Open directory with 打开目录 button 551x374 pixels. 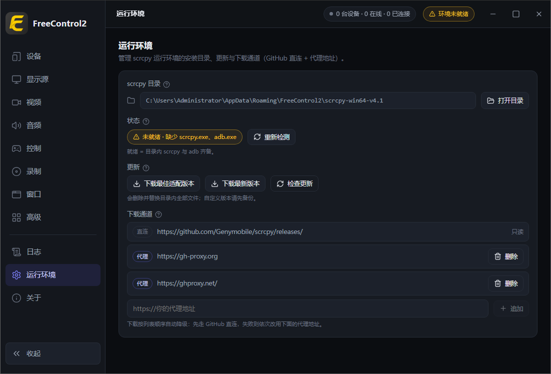[504, 100]
